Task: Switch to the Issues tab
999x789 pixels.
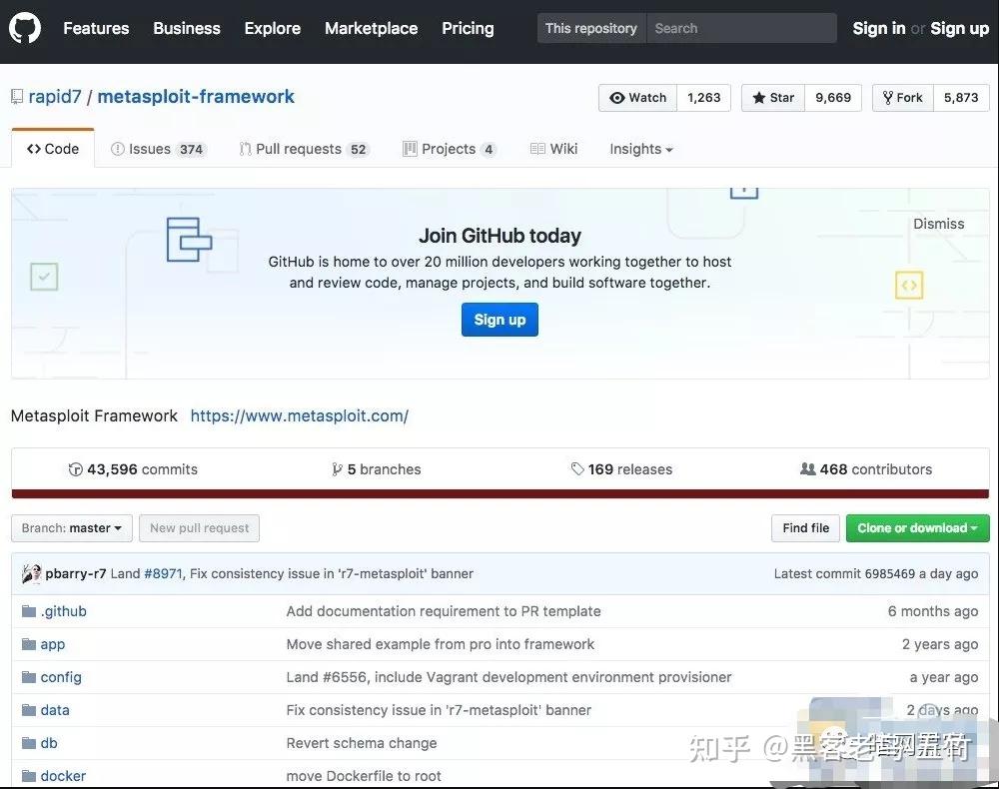Action: pyautogui.click(x=158, y=149)
